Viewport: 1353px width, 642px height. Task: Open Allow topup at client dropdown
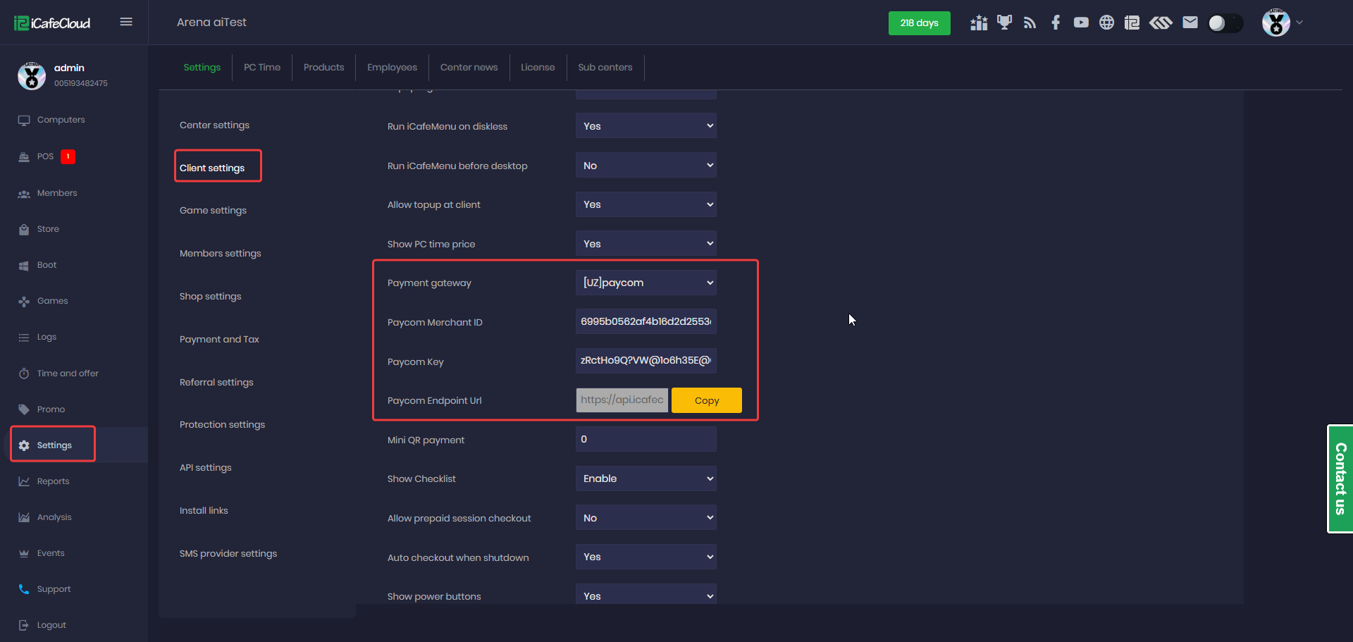point(645,204)
